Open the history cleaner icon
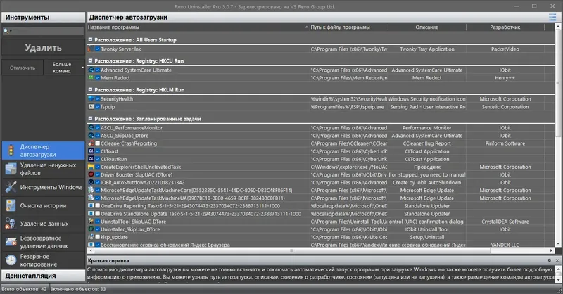Viewport: 563px width, 294px height. [x=11, y=205]
